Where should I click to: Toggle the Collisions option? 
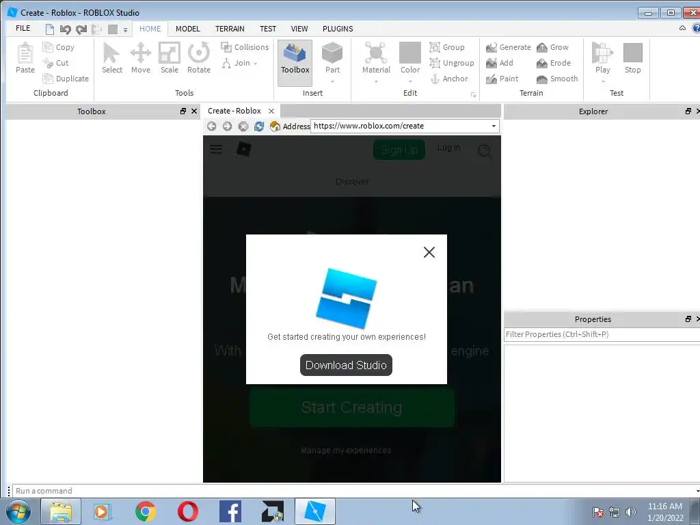(245, 47)
